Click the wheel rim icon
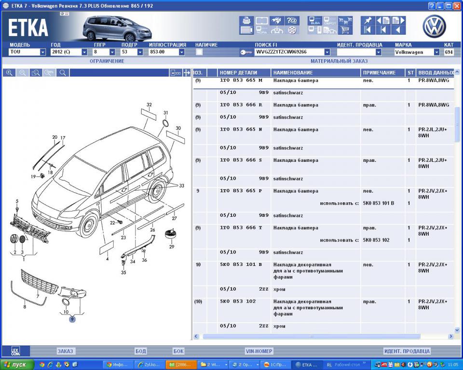Screen dimensions: 463x370 [x=292, y=30]
